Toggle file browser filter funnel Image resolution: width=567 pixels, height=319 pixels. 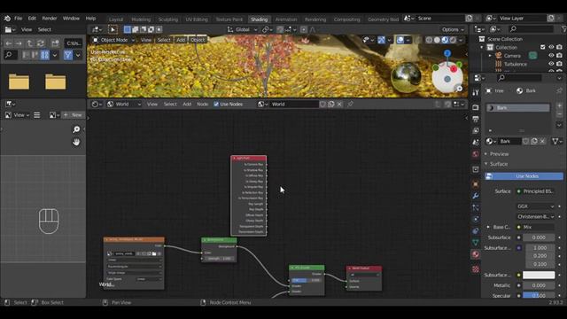(x=67, y=55)
